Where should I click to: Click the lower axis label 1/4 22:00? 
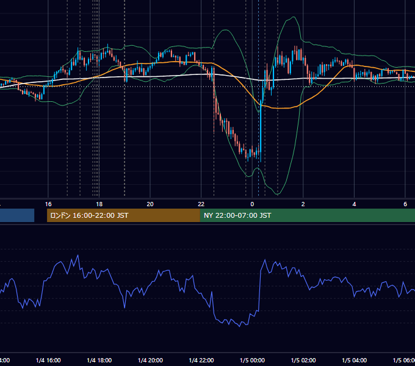[x=201, y=360]
